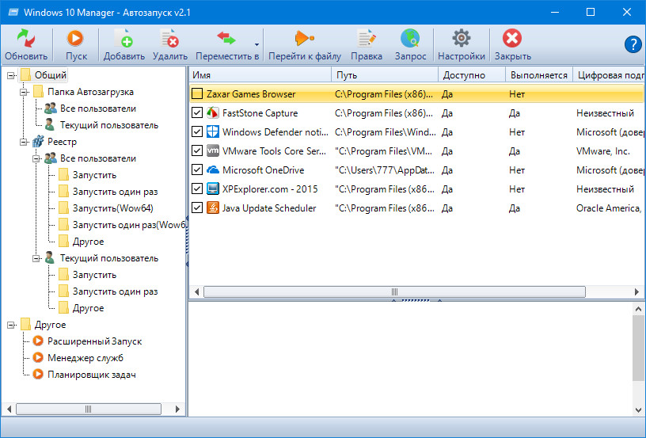Click the XPExplorer.com monitor icon
646x438 pixels.
click(x=213, y=189)
